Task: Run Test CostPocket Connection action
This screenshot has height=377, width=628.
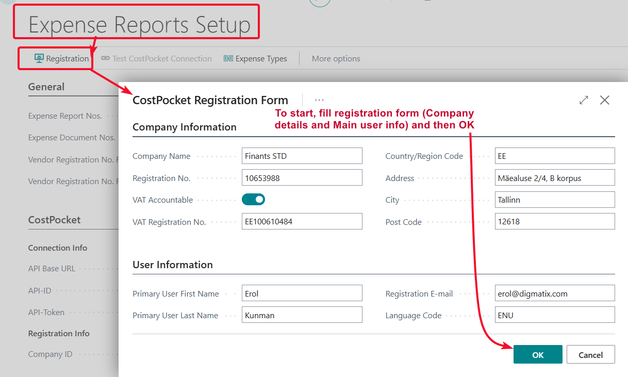Action: click(x=156, y=58)
